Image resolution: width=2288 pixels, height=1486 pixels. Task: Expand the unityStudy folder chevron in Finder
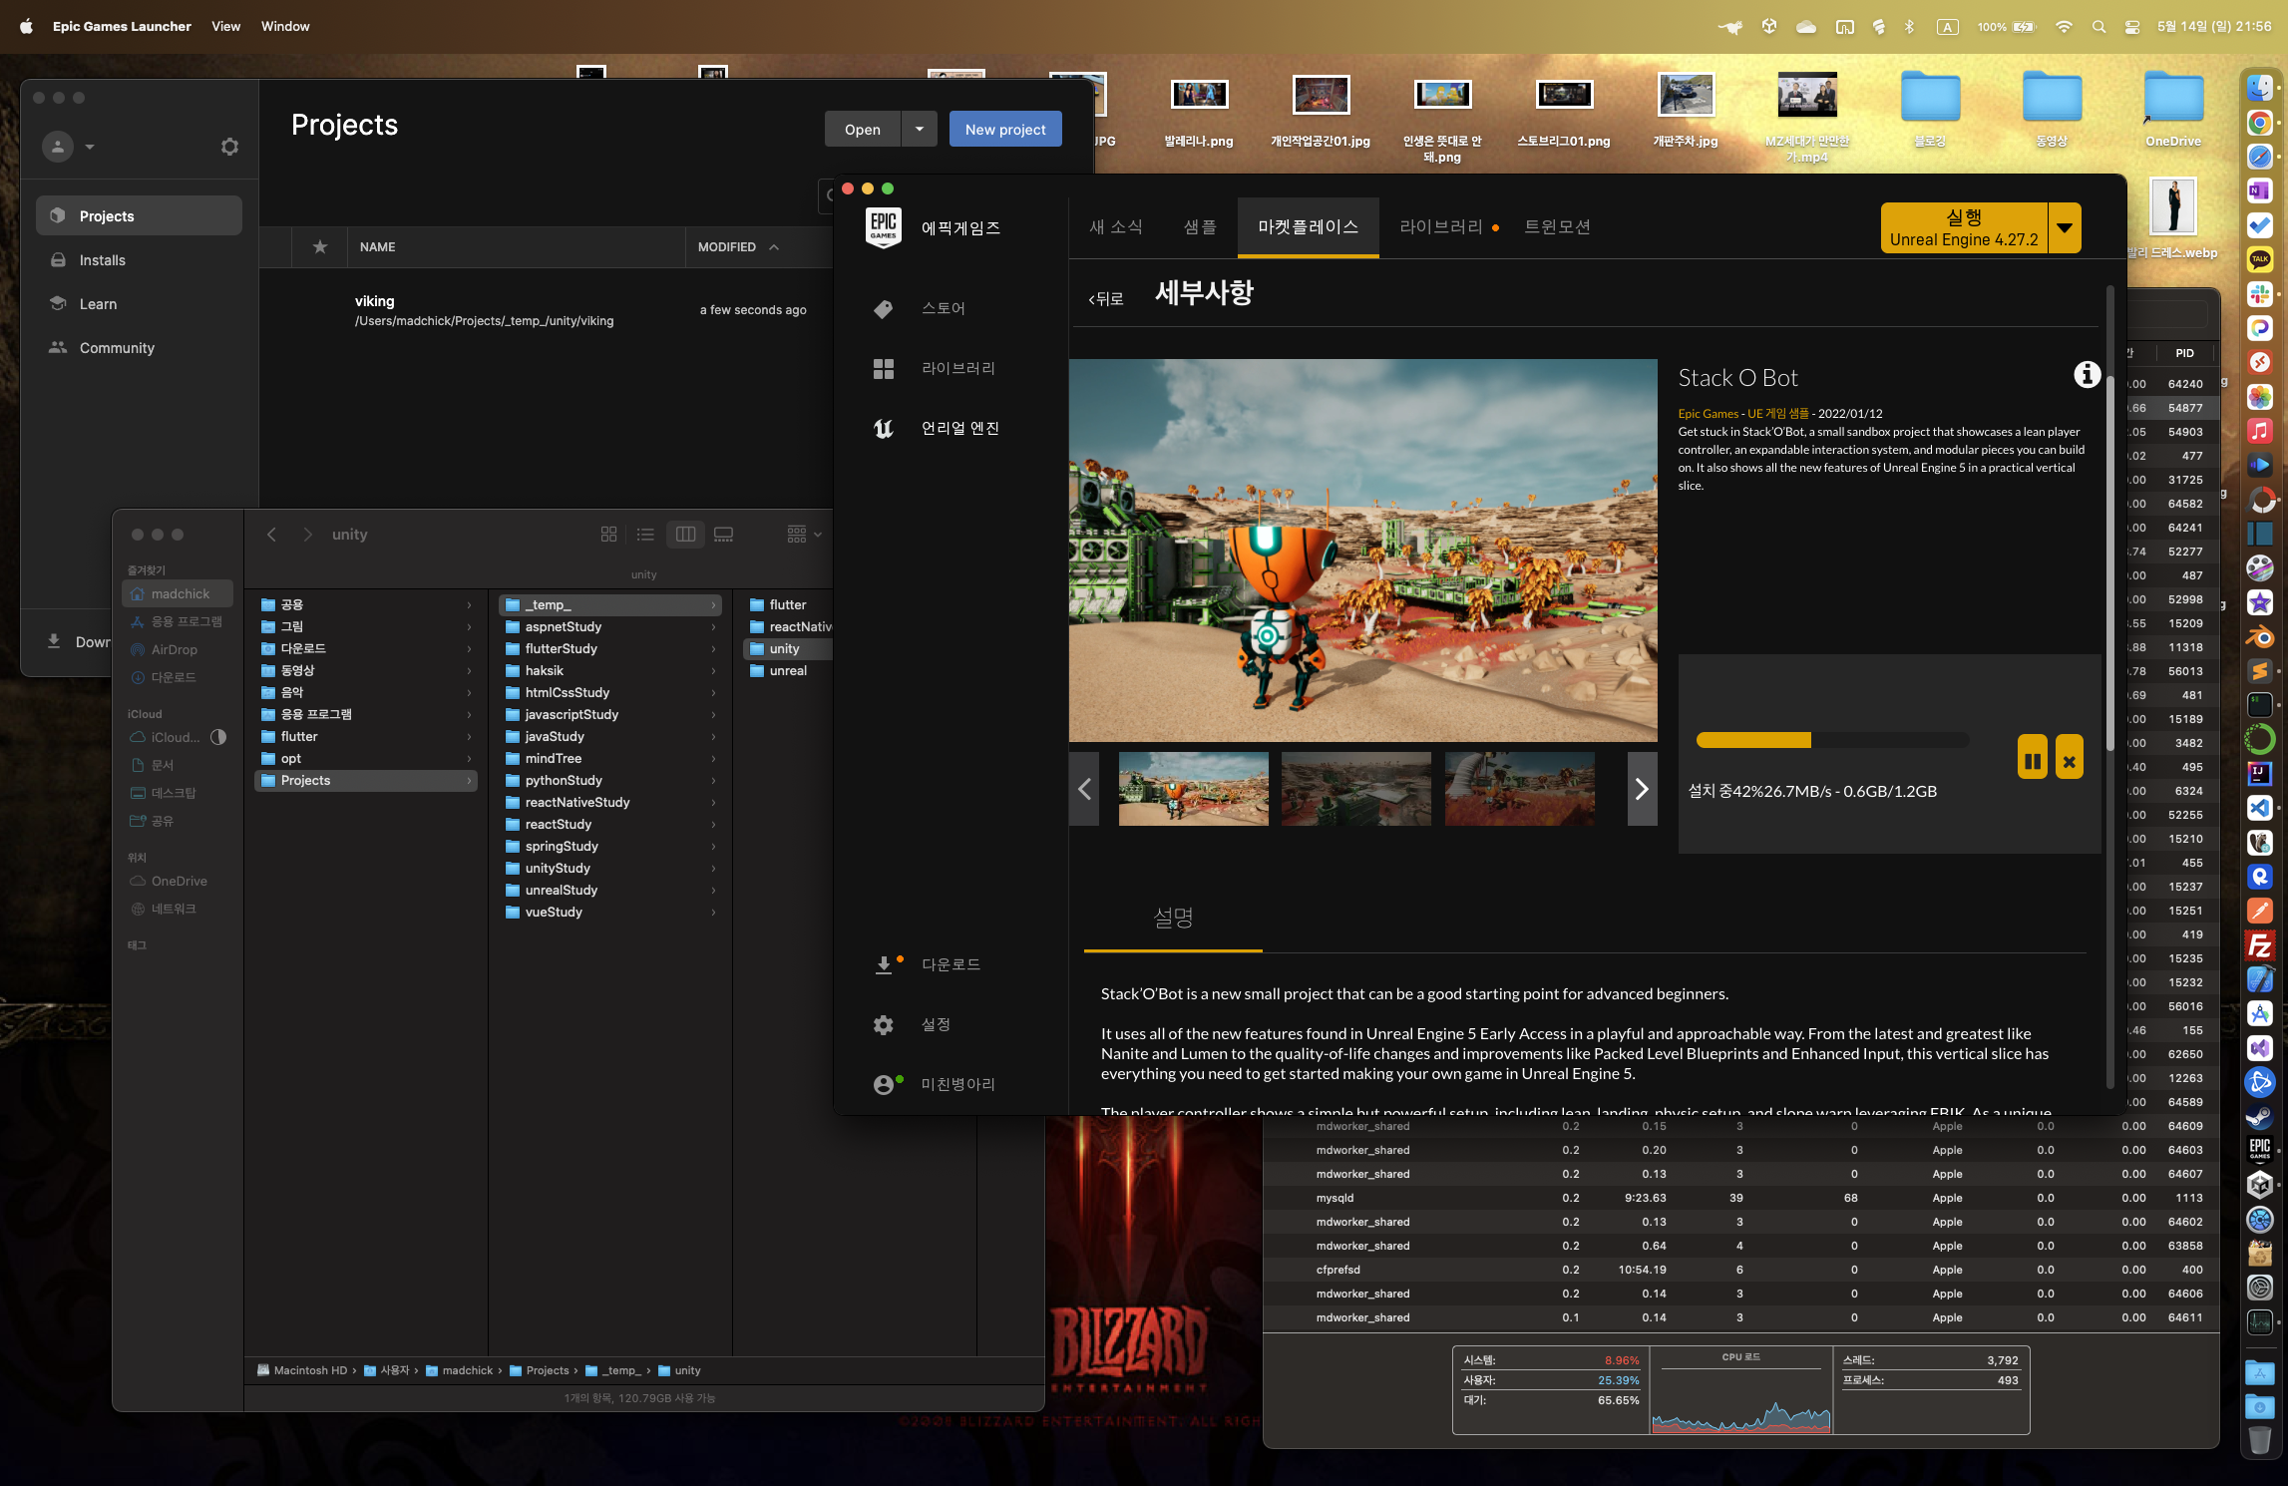[x=713, y=869]
